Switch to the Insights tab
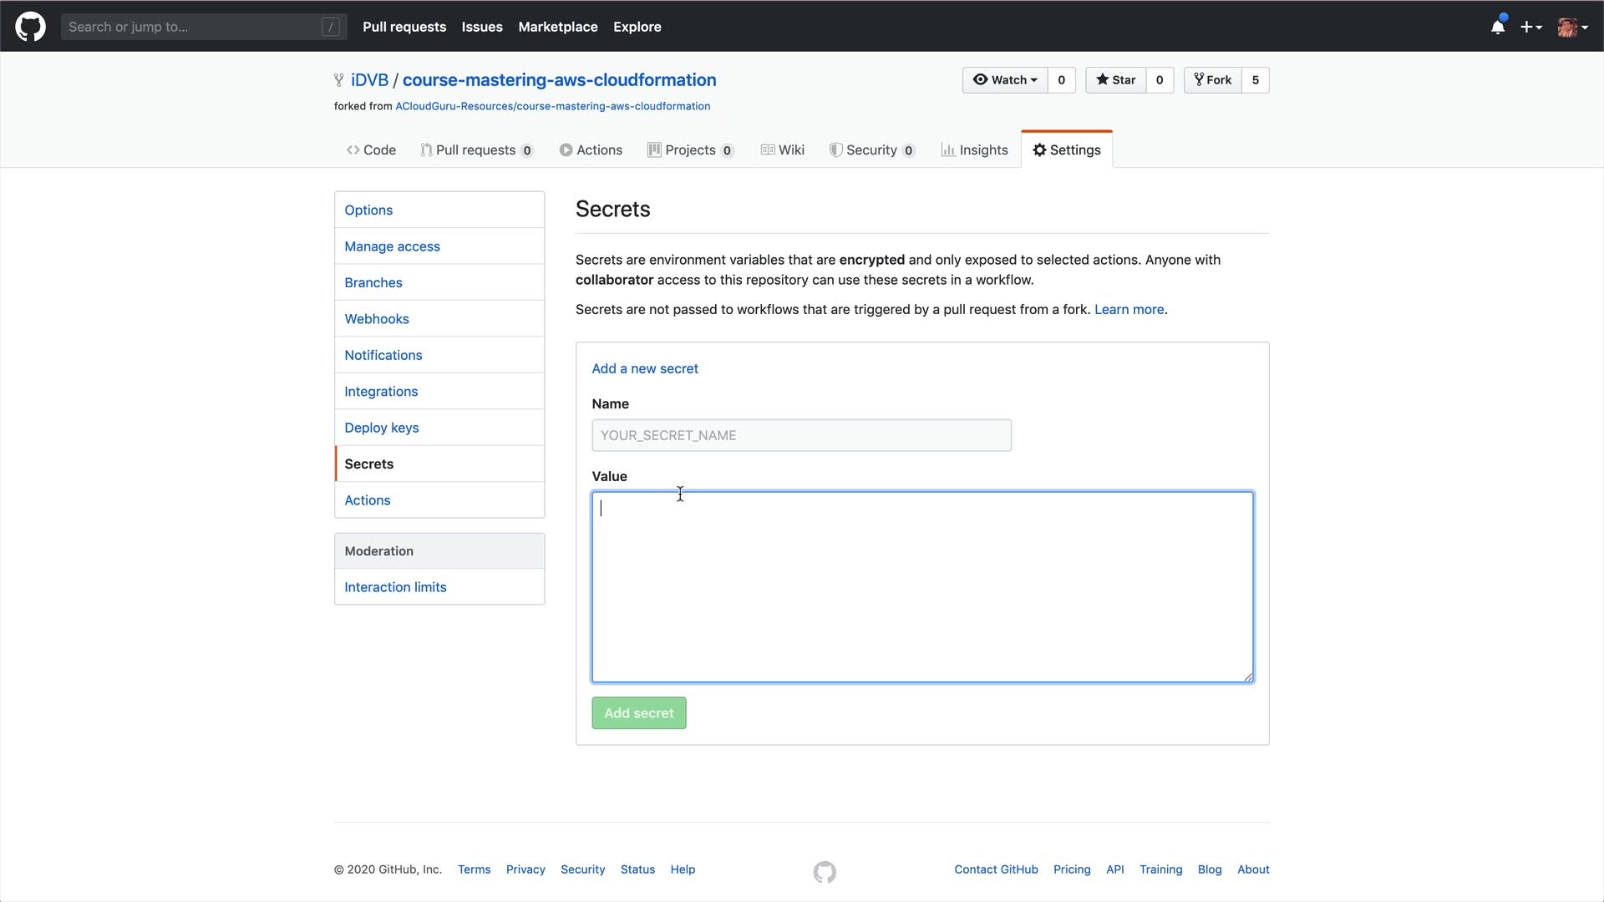This screenshot has height=902, width=1604. coord(974,150)
